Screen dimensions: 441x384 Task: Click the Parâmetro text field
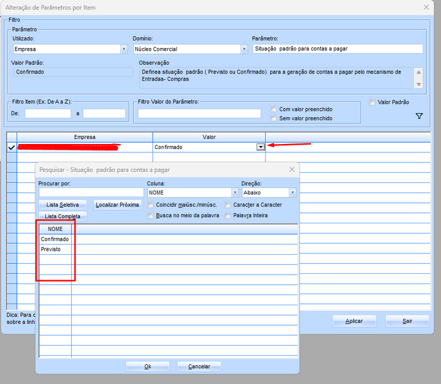click(337, 49)
